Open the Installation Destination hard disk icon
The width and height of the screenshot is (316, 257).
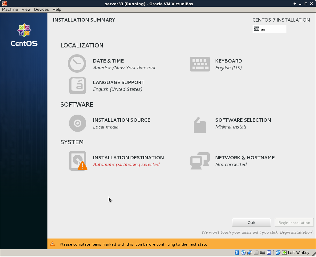pos(78,161)
